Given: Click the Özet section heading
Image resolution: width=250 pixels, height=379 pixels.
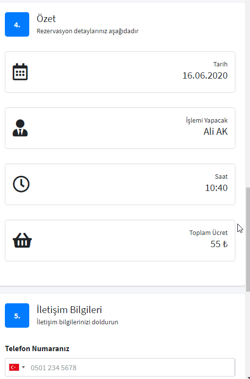Looking at the screenshot, I should [x=46, y=19].
